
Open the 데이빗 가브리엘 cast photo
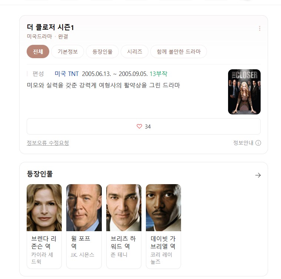163,207
